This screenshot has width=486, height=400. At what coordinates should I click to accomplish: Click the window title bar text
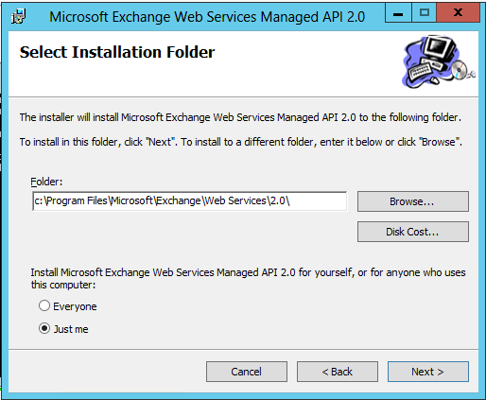(207, 17)
